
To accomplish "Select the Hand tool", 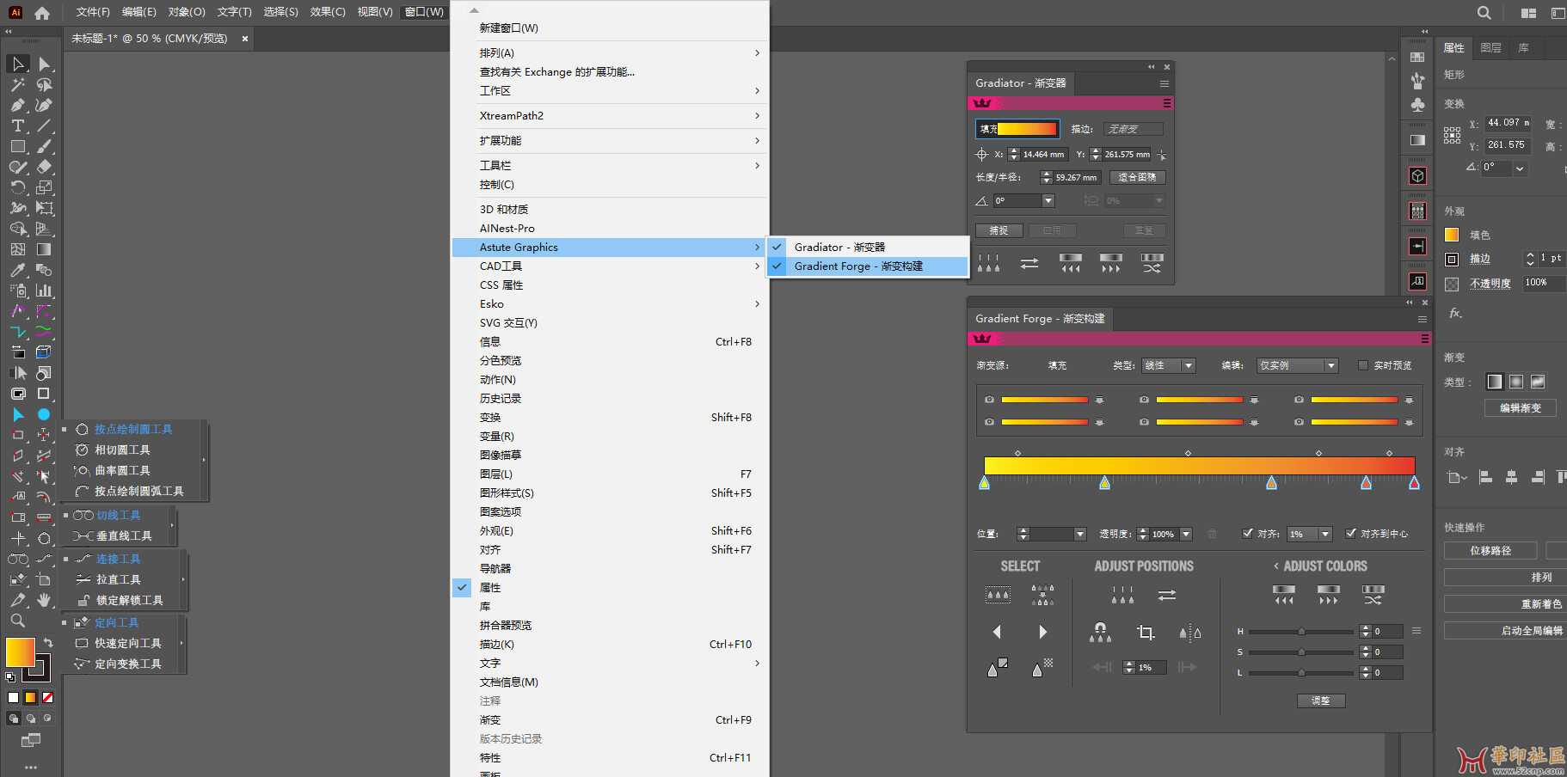I will pos(44,600).
